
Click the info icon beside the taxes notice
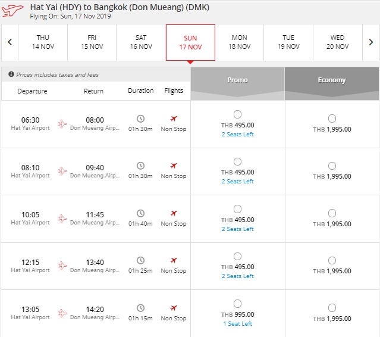click(11, 75)
